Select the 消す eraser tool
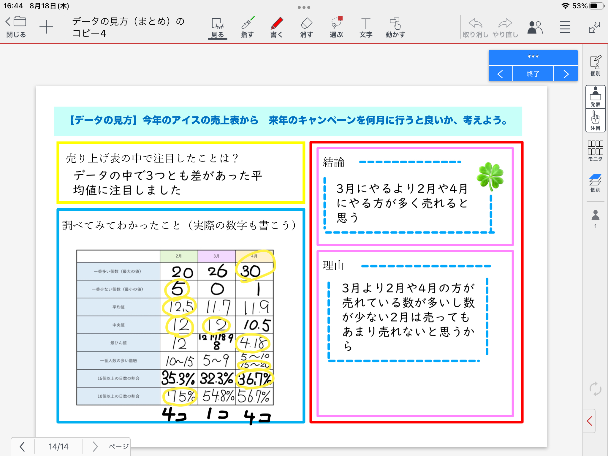This screenshot has width=608, height=456. click(306, 27)
